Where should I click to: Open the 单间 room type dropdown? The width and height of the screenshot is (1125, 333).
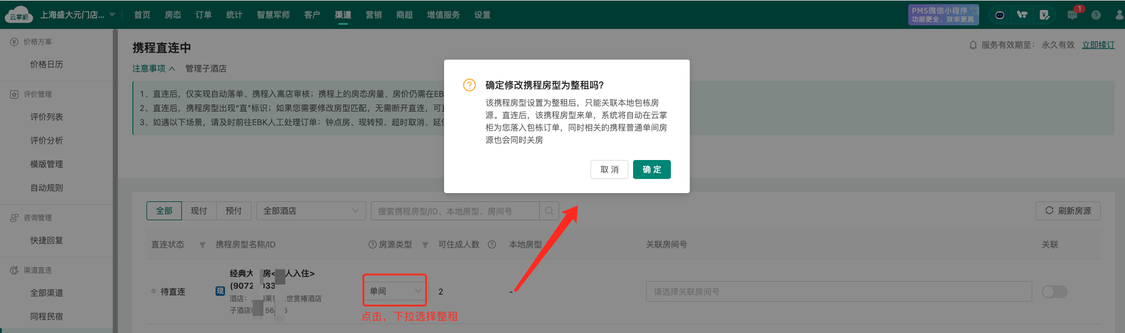pyautogui.click(x=394, y=291)
